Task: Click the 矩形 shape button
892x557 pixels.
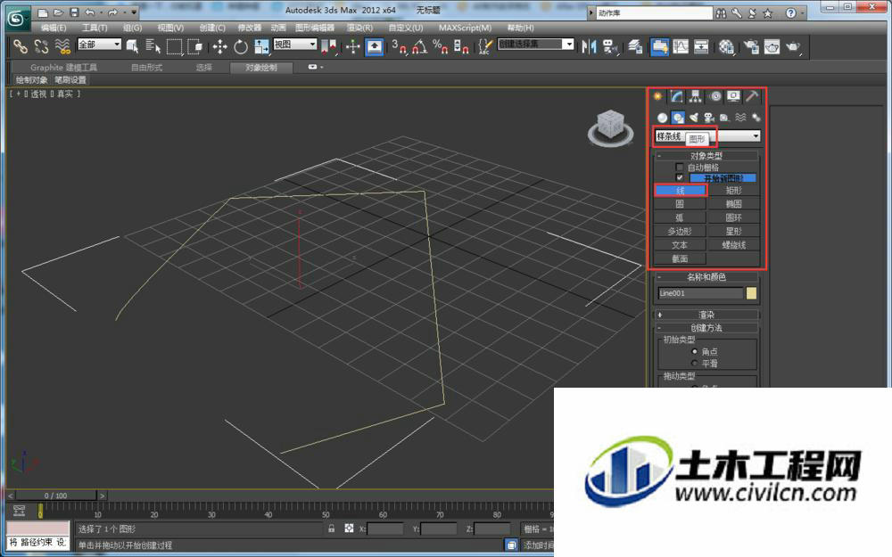Action: [734, 191]
